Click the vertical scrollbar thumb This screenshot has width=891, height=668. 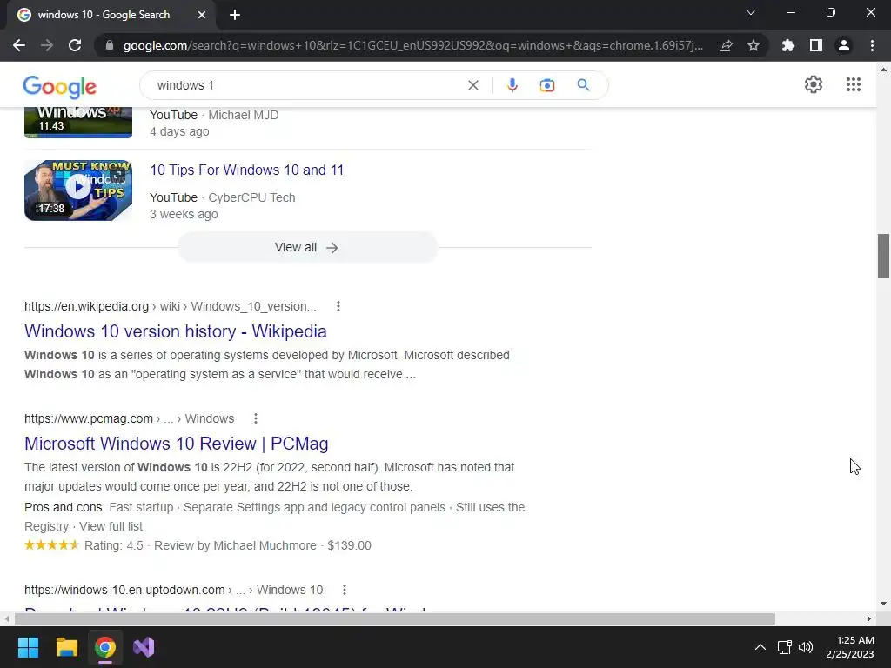pyautogui.click(x=883, y=256)
